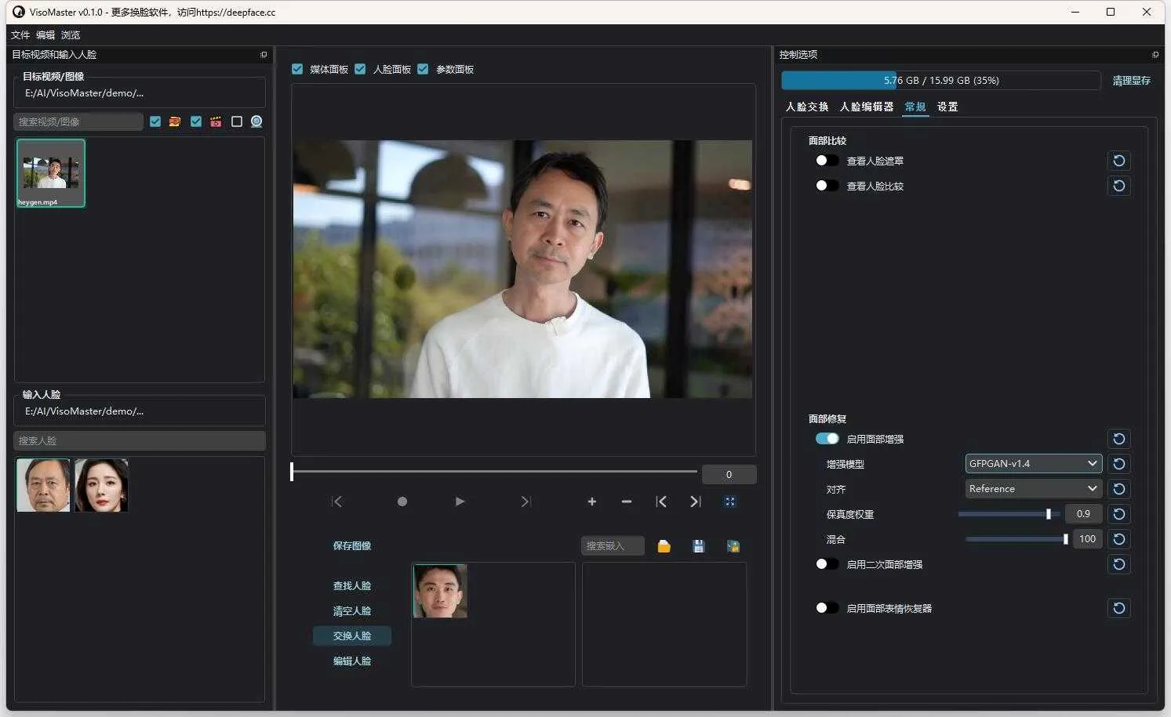
Task: Select the 常规 tab
Action: tap(915, 107)
